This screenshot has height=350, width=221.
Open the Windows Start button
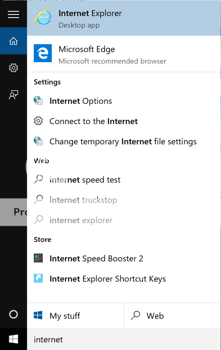[x=13, y=339]
